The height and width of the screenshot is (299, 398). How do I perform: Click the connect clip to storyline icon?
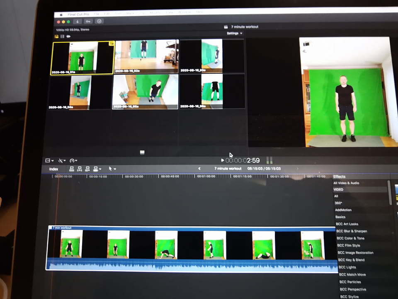pyautogui.click(x=72, y=169)
